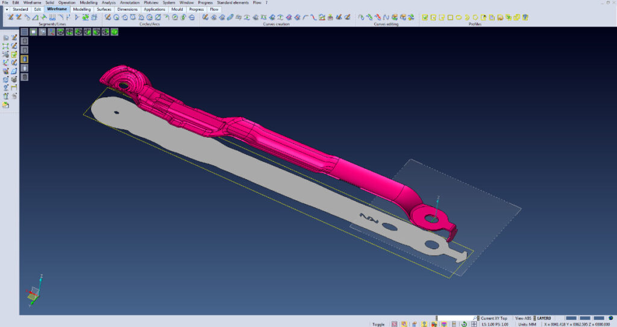The height and width of the screenshot is (327, 617).
Task: Toggle the highlighted left-sidebar filter button
Action: pos(24,59)
